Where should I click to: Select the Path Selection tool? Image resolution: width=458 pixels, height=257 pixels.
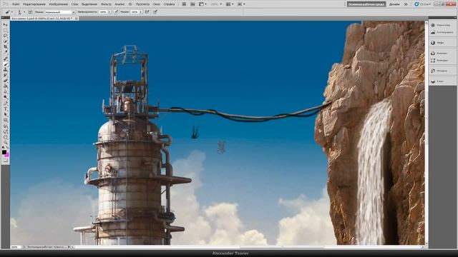(6, 114)
